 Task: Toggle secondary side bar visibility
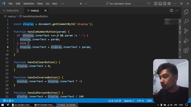coord(164,4)
